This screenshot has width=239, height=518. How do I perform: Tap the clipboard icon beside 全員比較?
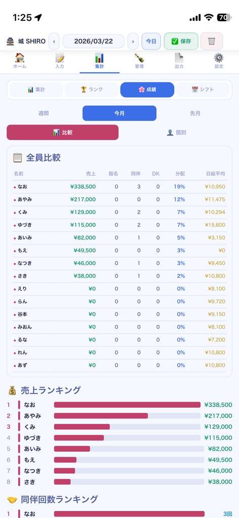18,158
